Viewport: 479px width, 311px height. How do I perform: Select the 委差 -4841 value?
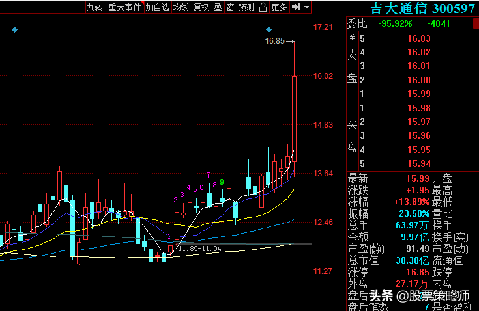[x=439, y=23]
